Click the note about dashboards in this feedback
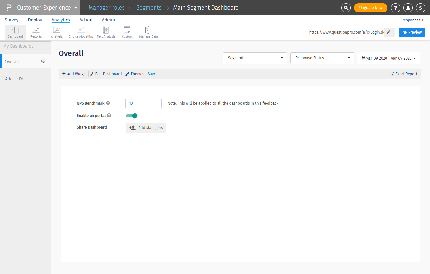This screenshot has width=430, height=274. click(x=224, y=103)
